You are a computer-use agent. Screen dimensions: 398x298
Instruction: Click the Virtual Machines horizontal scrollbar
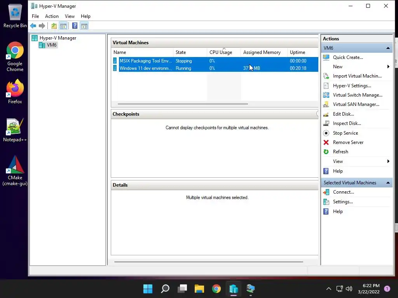(x=183, y=104)
